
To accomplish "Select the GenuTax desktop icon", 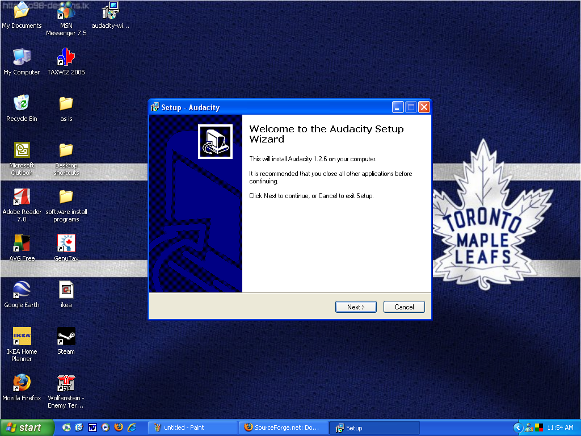I will click(x=66, y=249).
